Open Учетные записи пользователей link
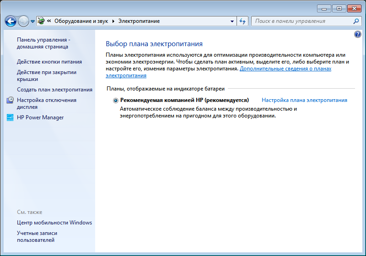Viewport: 366px width, 256px height. (x=37, y=236)
